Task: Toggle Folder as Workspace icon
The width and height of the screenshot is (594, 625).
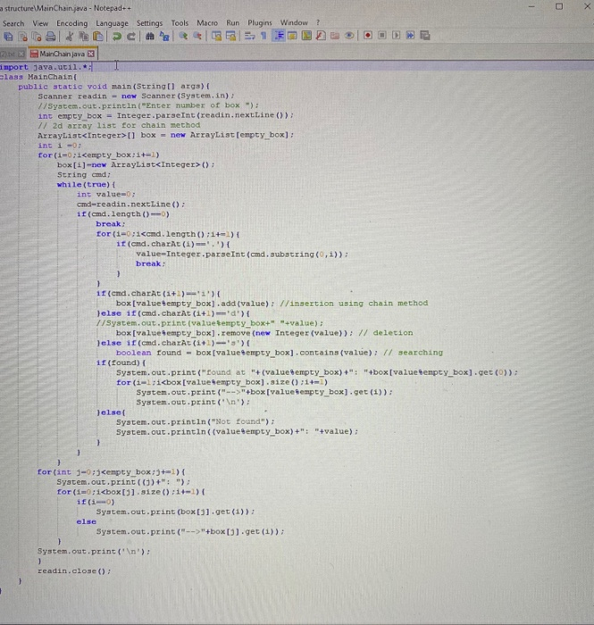Action: pos(335,36)
